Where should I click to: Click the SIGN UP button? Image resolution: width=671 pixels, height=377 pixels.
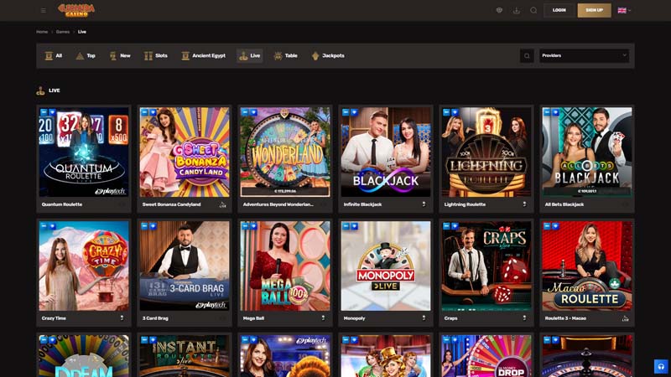click(595, 10)
